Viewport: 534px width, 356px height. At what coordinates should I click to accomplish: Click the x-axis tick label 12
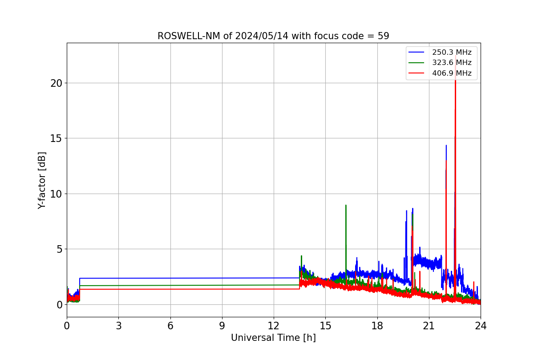[274, 325]
